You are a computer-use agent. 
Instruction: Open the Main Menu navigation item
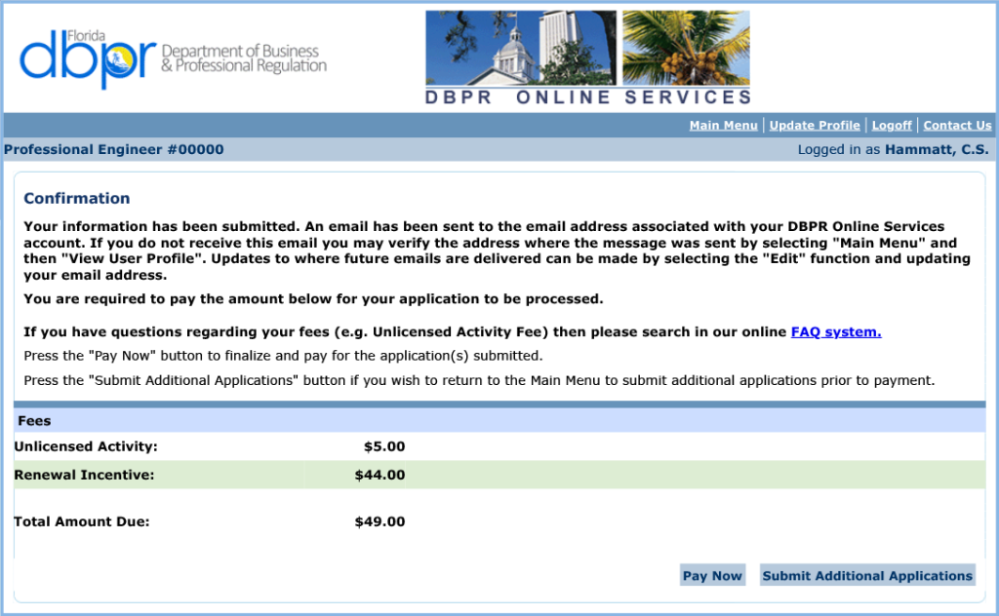click(x=723, y=125)
